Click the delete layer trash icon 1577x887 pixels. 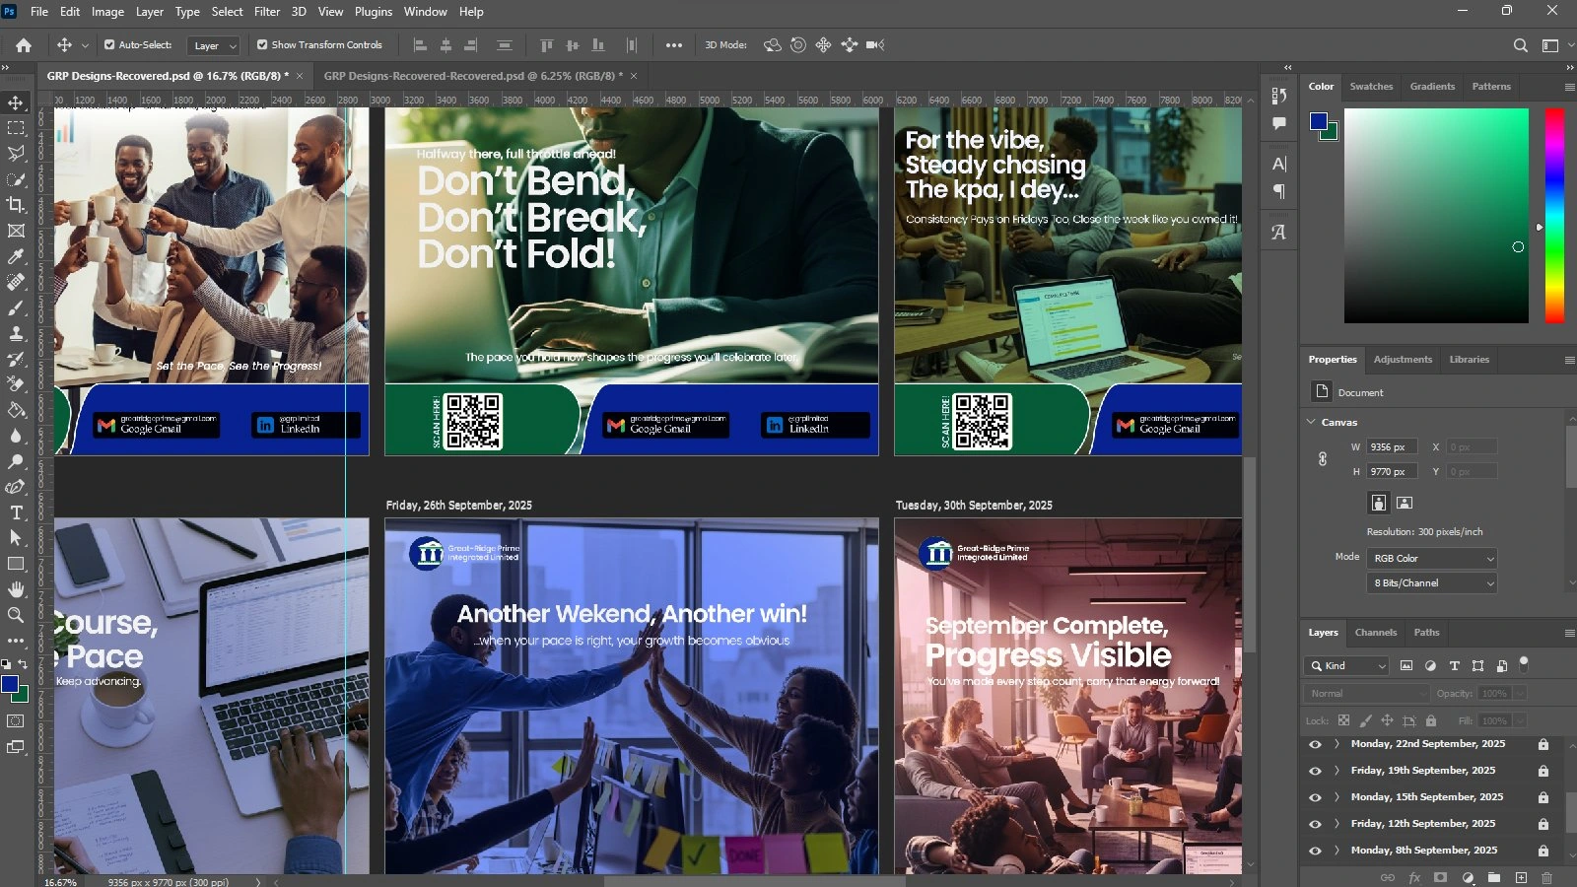point(1546,877)
